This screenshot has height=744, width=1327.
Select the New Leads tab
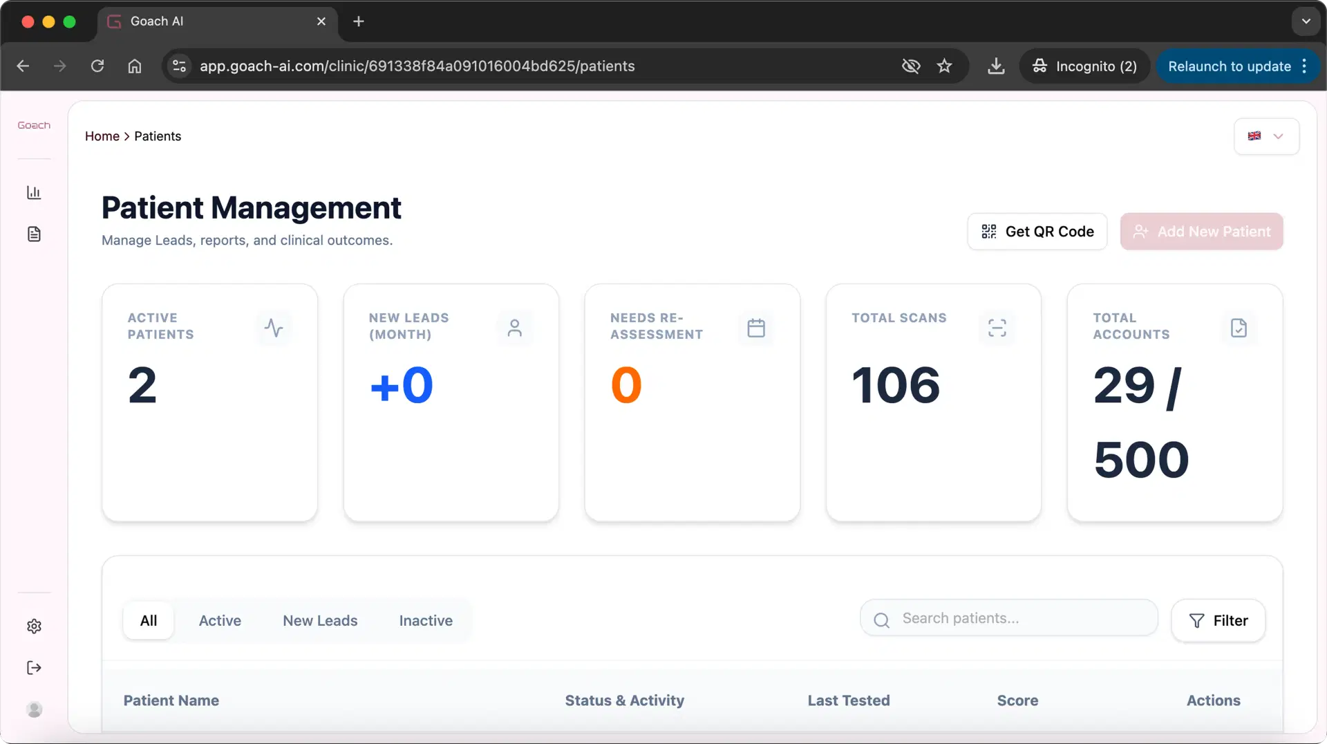[x=320, y=621]
